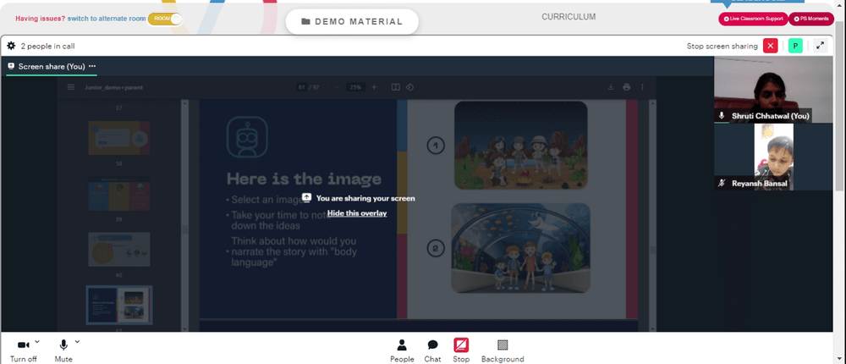This screenshot has width=846, height=364.
Task: Click the fit to page icon
Action: pyautogui.click(x=395, y=87)
